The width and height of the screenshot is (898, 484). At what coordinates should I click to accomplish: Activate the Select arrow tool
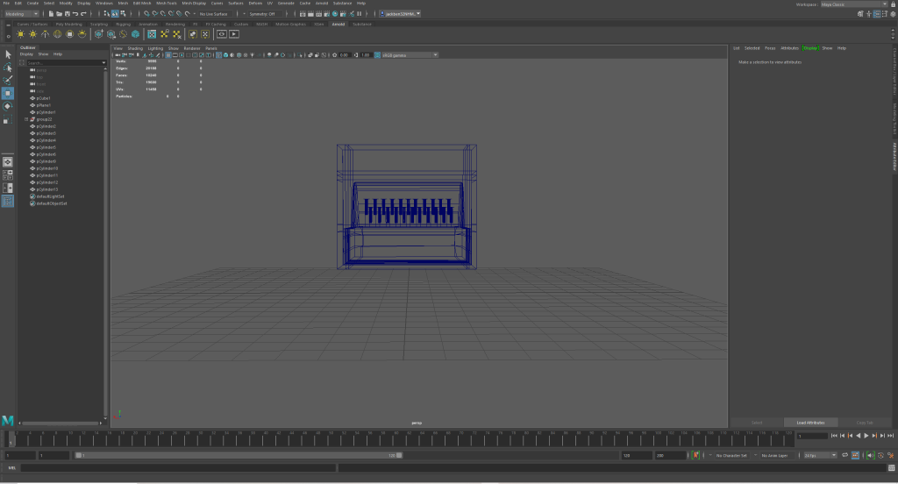coord(8,54)
